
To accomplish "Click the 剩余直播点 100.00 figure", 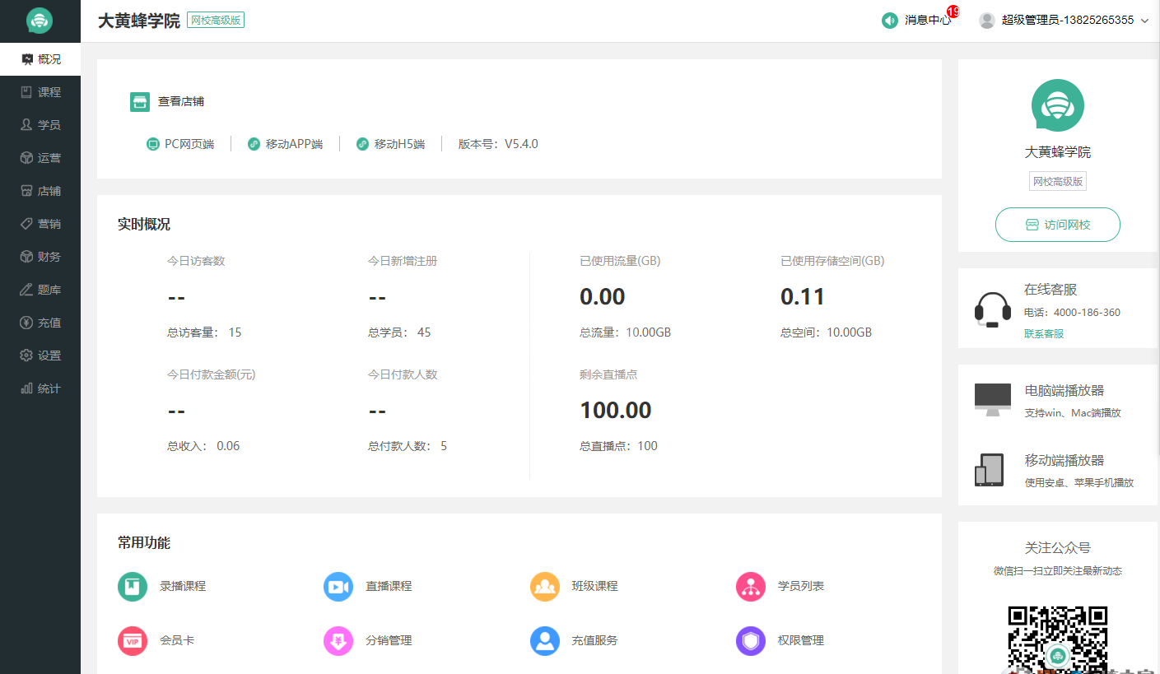I will 616,410.
